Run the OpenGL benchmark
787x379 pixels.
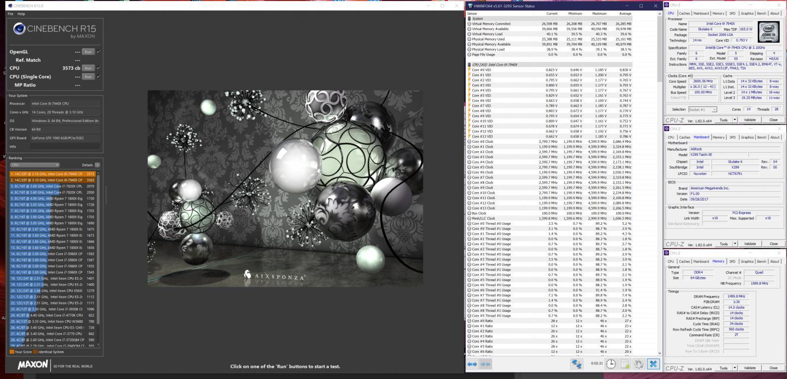pyautogui.click(x=88, y=51)
